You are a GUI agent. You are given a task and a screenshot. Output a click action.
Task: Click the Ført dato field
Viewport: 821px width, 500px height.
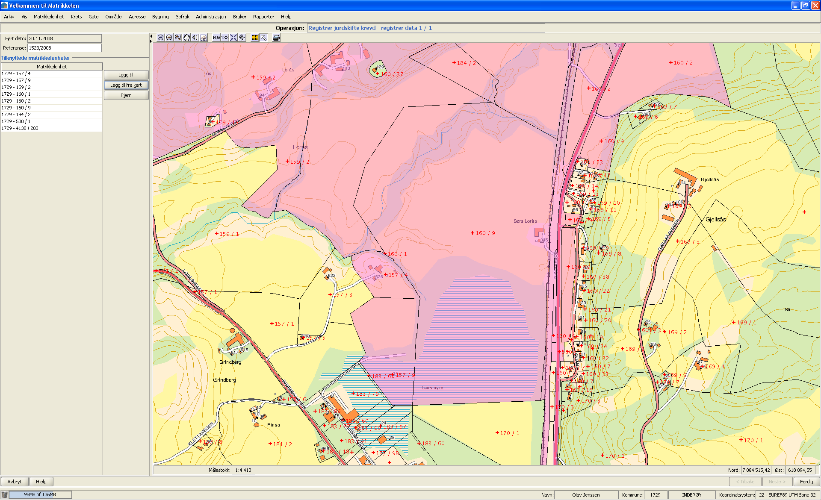pyautogui.click(x=65, y=38)
